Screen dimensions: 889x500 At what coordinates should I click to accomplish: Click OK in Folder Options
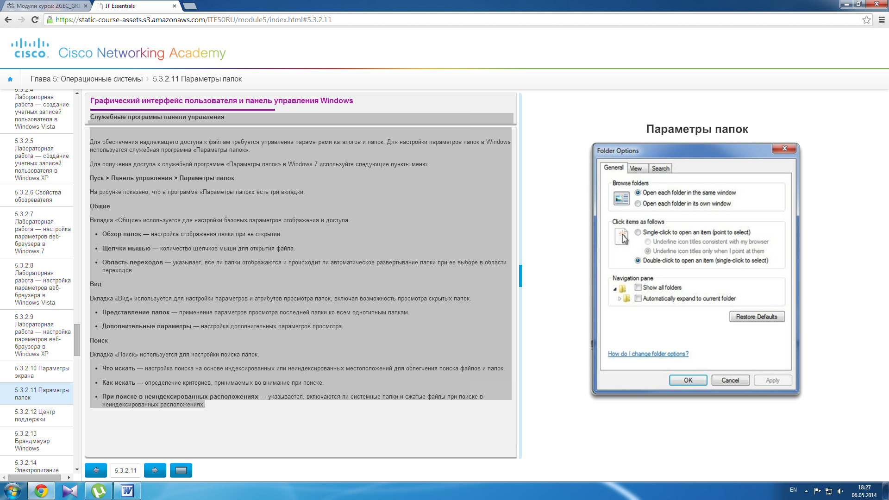click(688, 380)
